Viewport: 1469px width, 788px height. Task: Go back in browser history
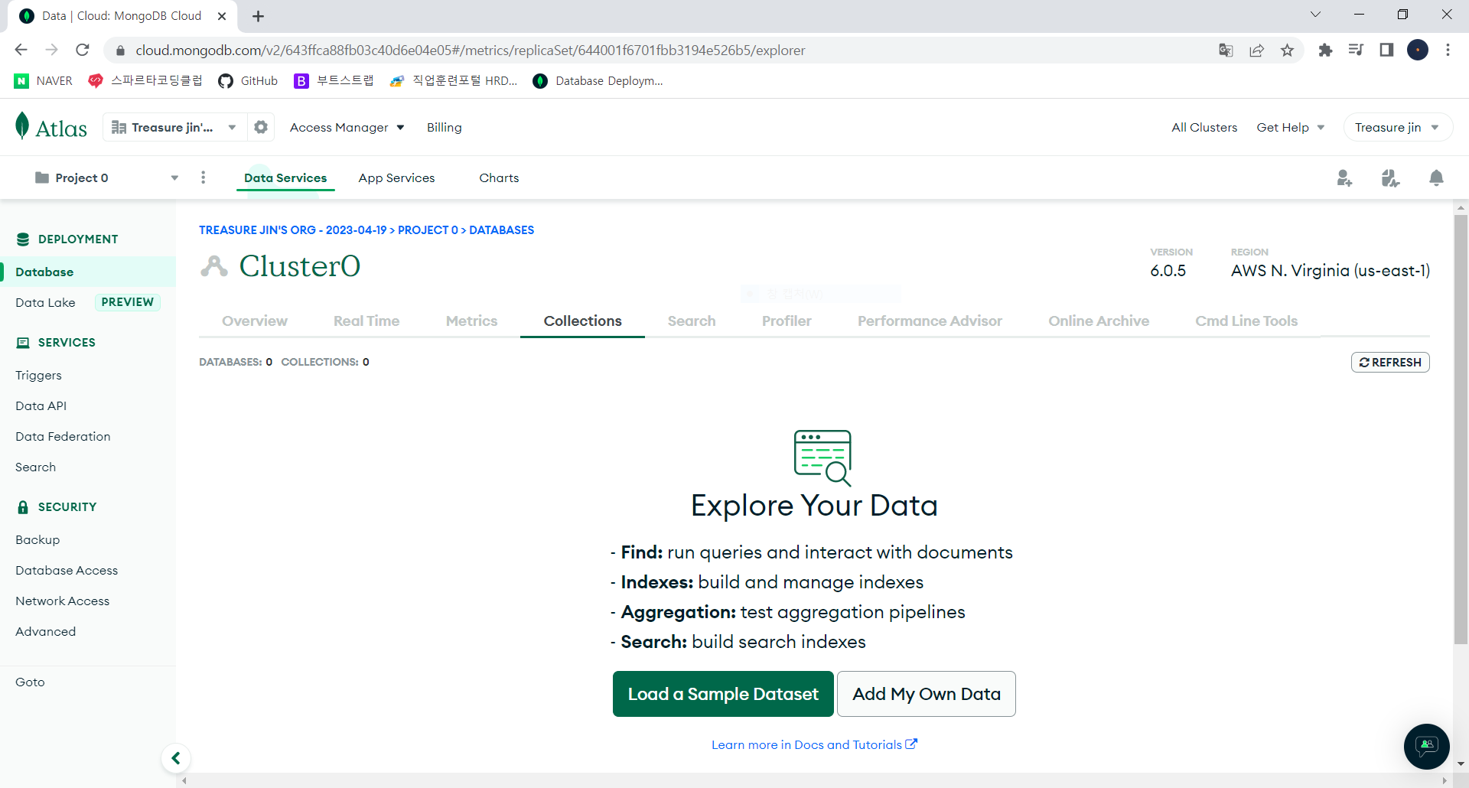[21, 50]
